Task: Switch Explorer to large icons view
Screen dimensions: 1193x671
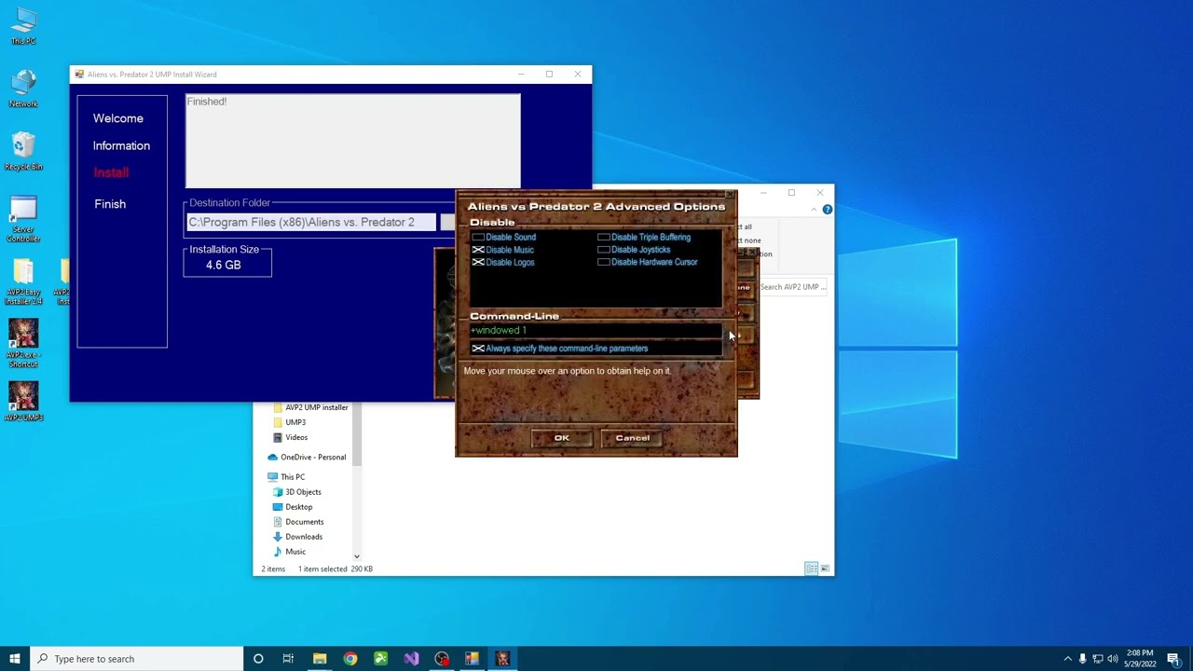Action: tap(824, 568)
